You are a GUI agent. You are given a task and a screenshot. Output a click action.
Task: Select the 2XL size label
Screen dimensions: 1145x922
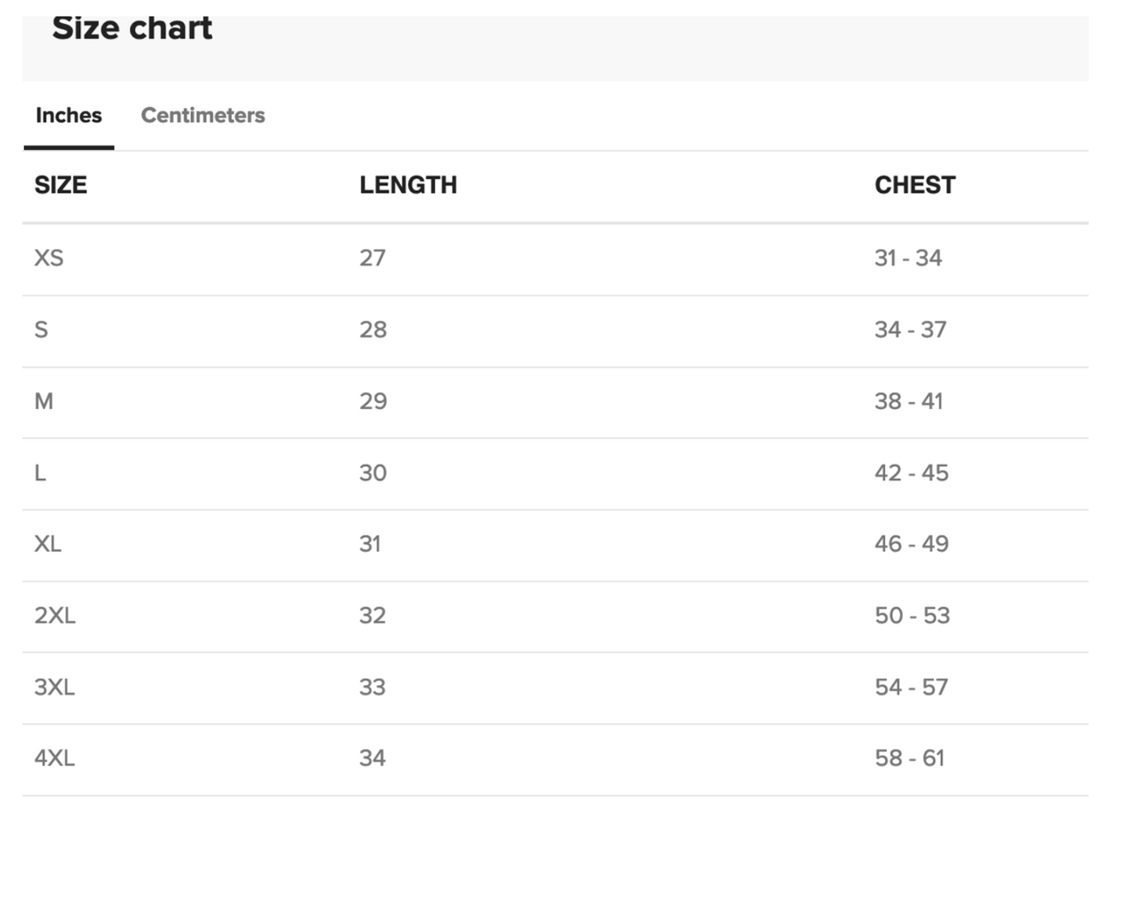[55, 615]
